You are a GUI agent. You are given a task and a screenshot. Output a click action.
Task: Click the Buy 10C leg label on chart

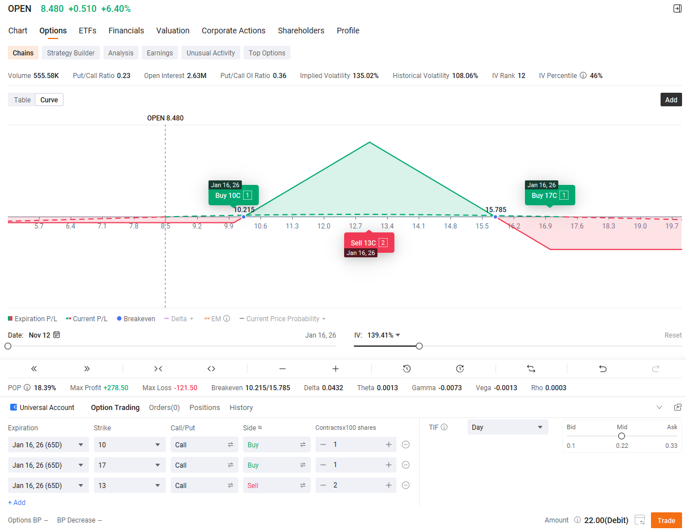pyautogui.click(x=233, y=196)
